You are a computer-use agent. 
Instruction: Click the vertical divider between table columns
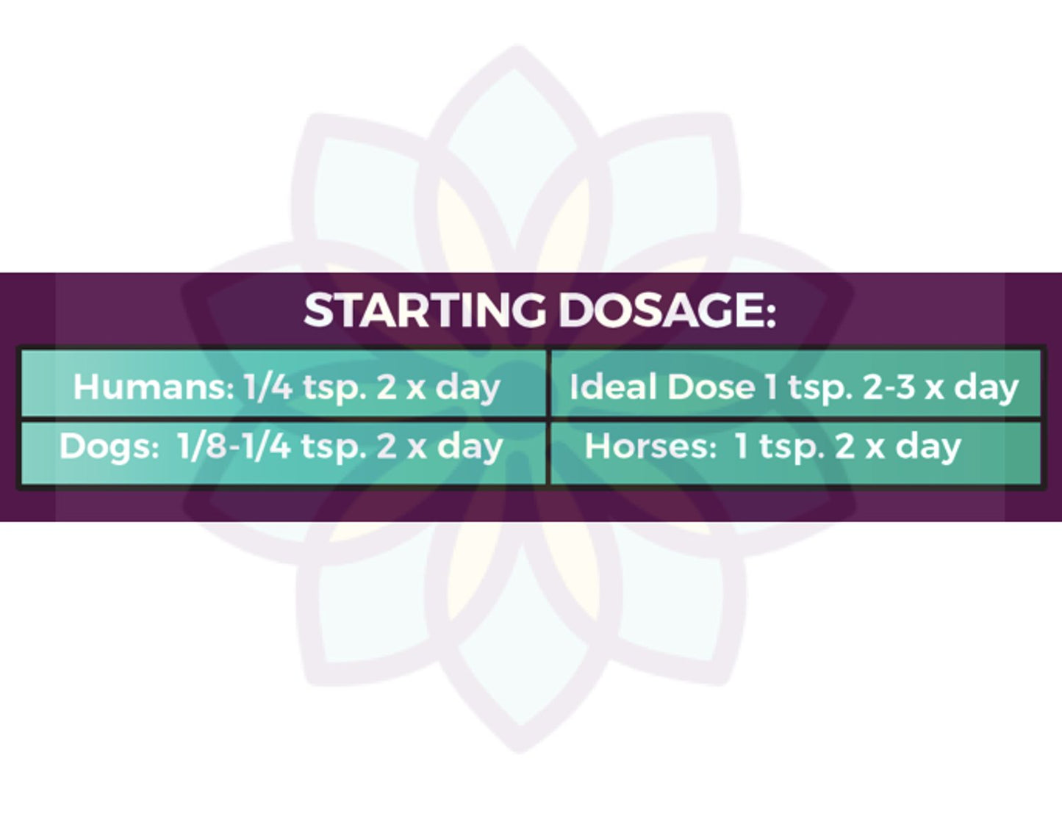tap(548, 416)
